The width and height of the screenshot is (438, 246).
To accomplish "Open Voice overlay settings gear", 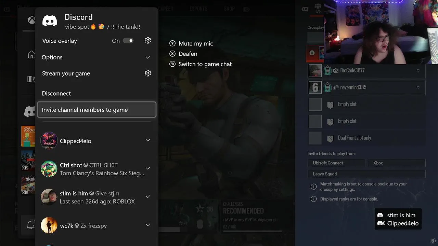I will 148,41.
